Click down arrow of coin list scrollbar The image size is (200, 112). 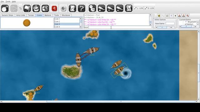pyautogui.click(x=81, y=27)
